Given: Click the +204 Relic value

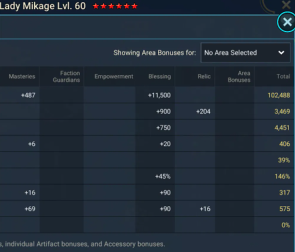Looking at the screenshot, I should (203, 112).
